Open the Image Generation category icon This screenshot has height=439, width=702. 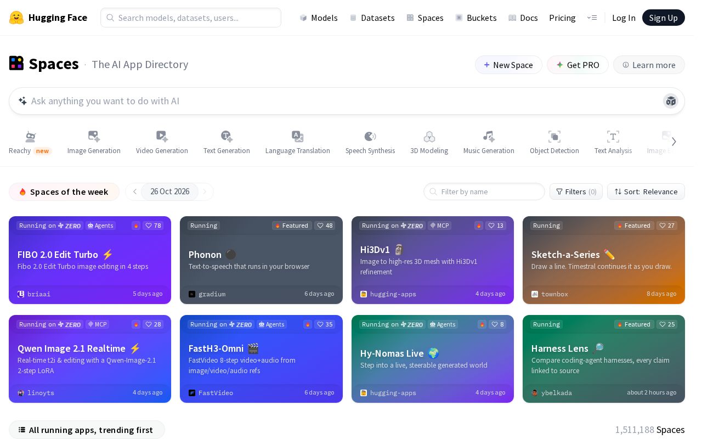coord(94,137)
